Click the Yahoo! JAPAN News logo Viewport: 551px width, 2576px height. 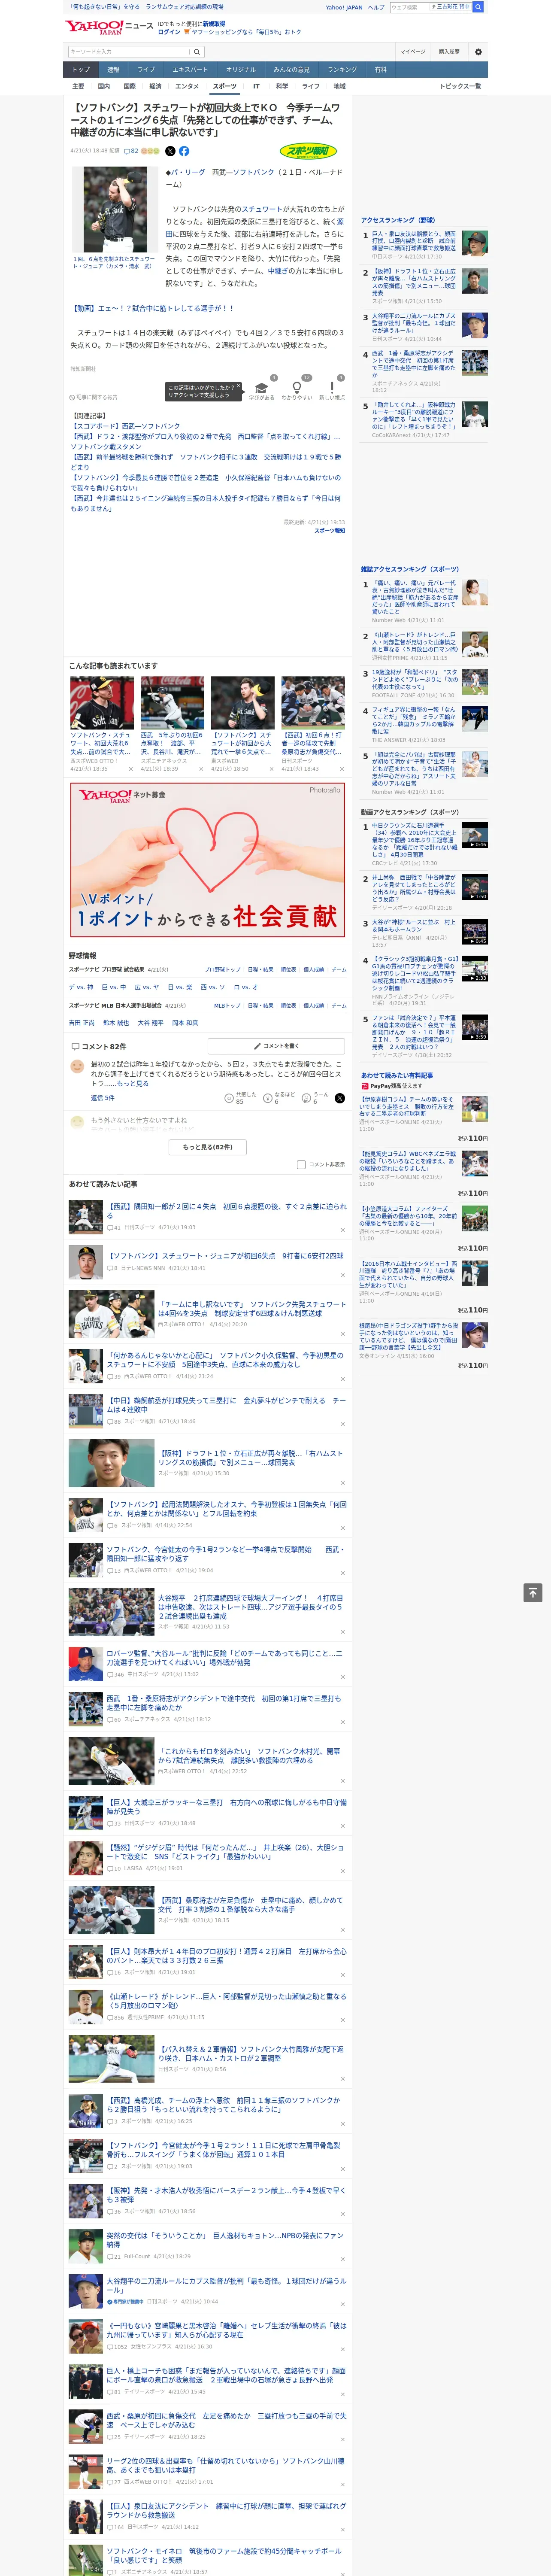point(108,27)
